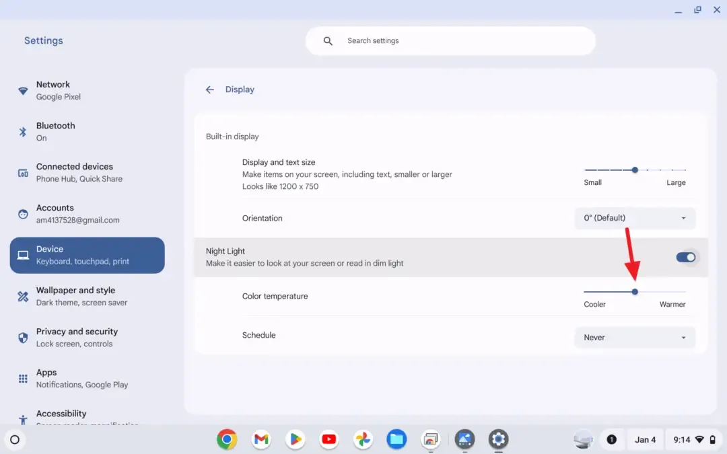Image resolution: width=727 pixels, height=454 pixels.
Task: Go to Connected devices section
Action: click(x=87, y=173)
